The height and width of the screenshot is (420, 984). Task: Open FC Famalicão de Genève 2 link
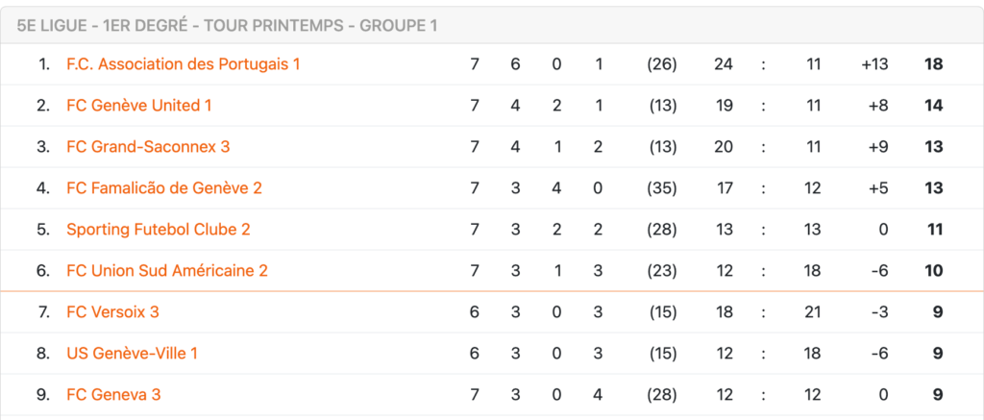tap(164, 188)
